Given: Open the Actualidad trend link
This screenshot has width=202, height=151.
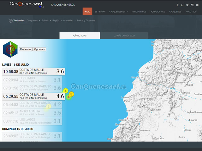Looking at the screenshot, I should [68, 20].
